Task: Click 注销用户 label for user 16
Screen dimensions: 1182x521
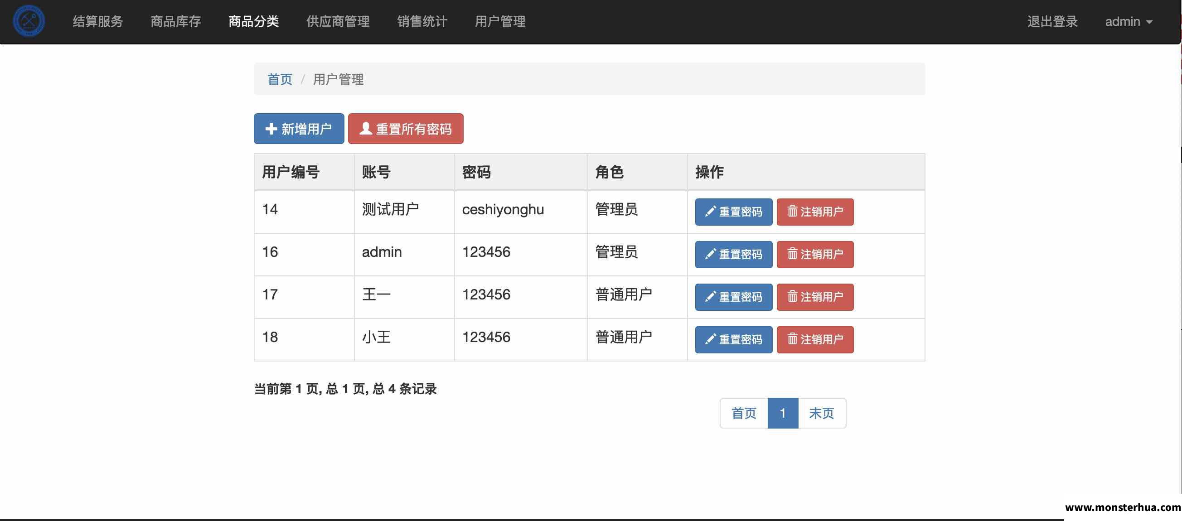Action: (822, 255)
